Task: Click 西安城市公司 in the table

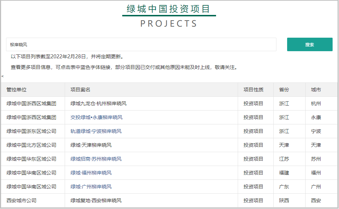Action: pos(21,200)
